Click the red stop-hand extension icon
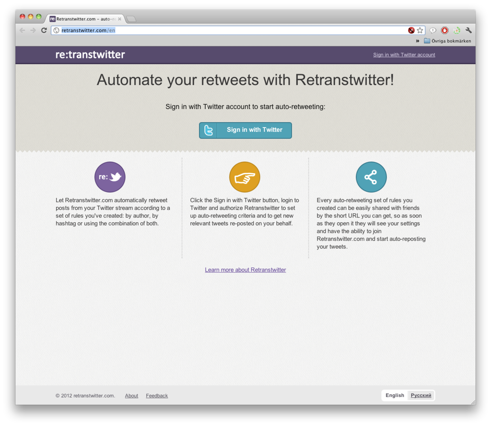This screenshot has width=491, height=426. click(x=445, y=30)
